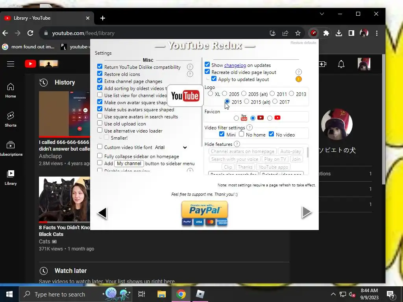
Task: Toggle the Chrome side panel icon
Action: 351,33
